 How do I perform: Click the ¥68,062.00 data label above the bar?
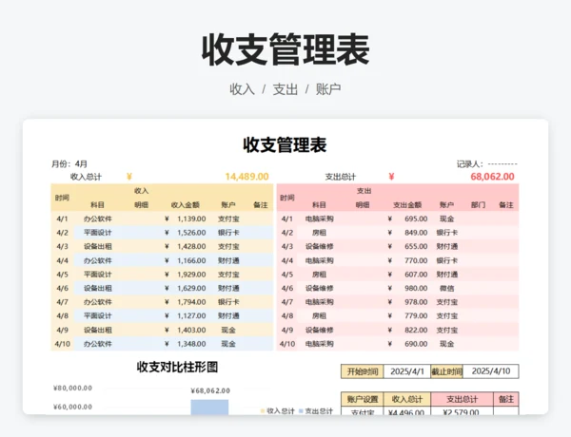(x=210, y=390)
